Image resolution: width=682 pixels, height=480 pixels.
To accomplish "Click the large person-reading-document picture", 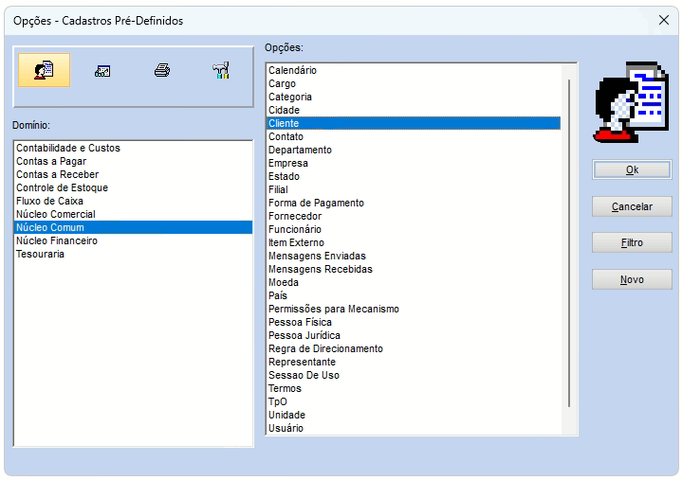I will click(x=632, y=102).
